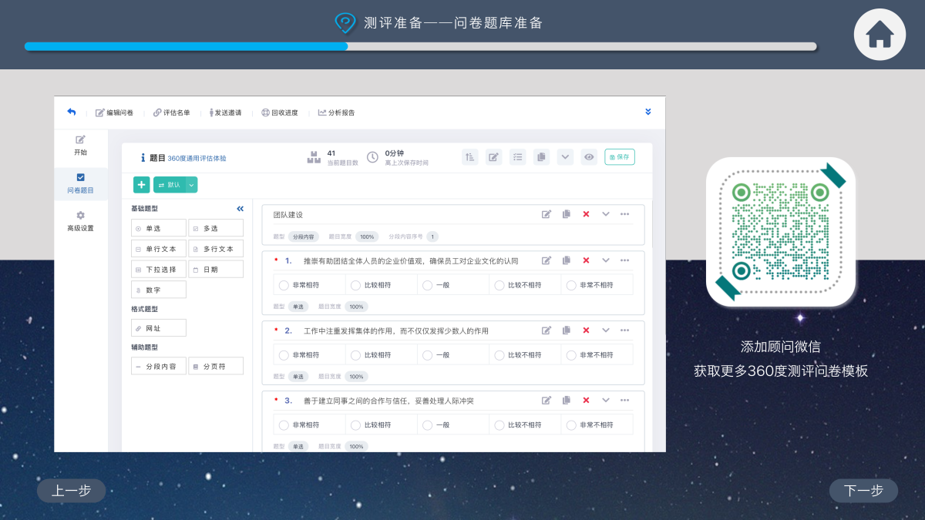Collapse the top toolbar with double chevron
The image size is (925, 520).
coord(648,112)
